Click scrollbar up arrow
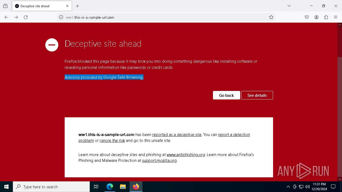 340,25
